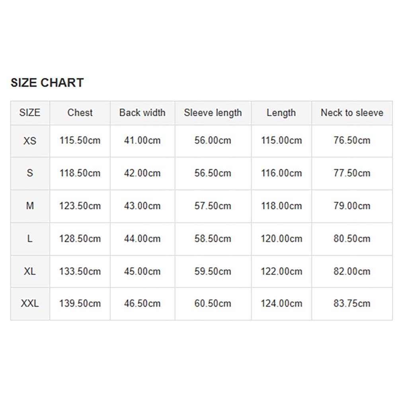Click the SIZE CHART heading

coord(47,83)
